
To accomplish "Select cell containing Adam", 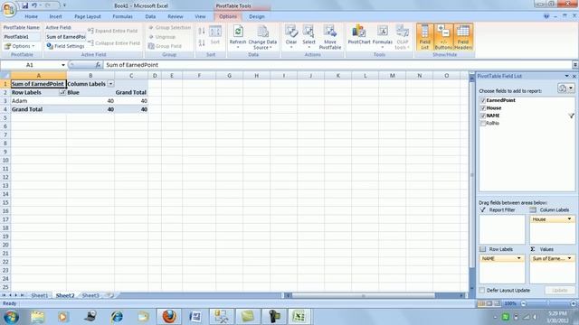I will [38, 100].
